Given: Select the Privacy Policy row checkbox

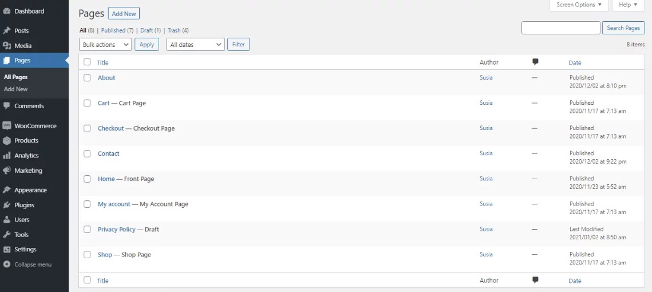Looking at the screenshot, I should point(87,229).
